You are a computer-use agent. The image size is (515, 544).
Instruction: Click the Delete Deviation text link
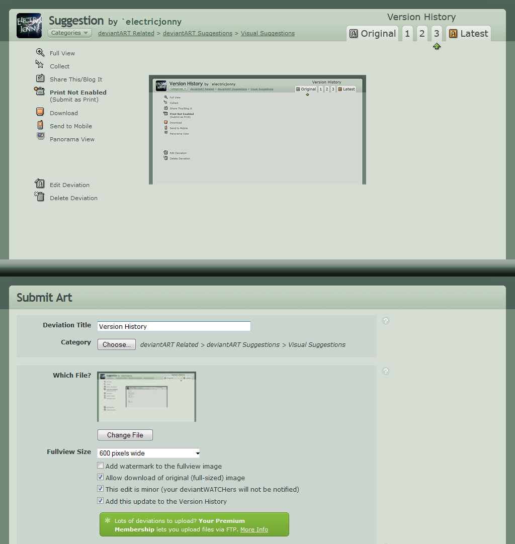[73, 198]
